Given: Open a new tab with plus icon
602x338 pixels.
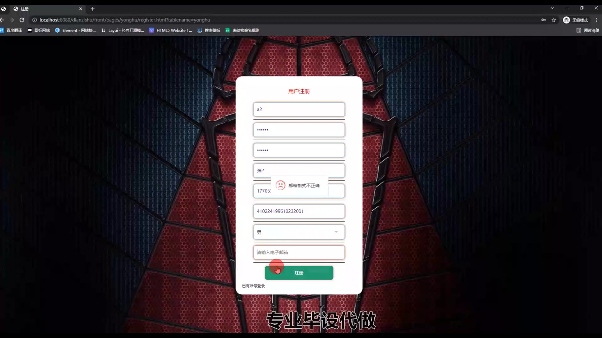Looking at the screenshot, I should [x=92, y=9].
